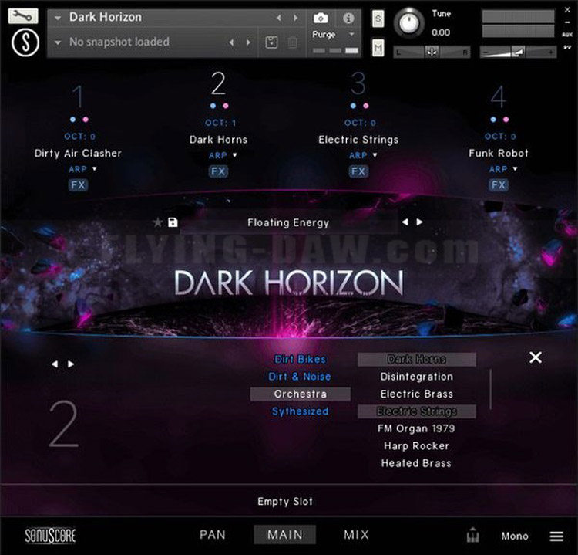Image resolution: width=578 pixels, height=555 pixels.
Task: Open the keyboard icon in the bottom bar
Action: click(473, 535)
